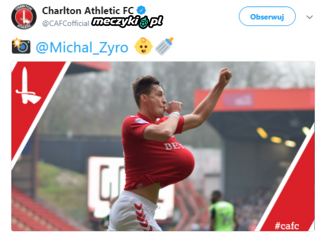Click the blue verified badge
Image resolution: width=325 pixels, height=236 pixels.
141,10
